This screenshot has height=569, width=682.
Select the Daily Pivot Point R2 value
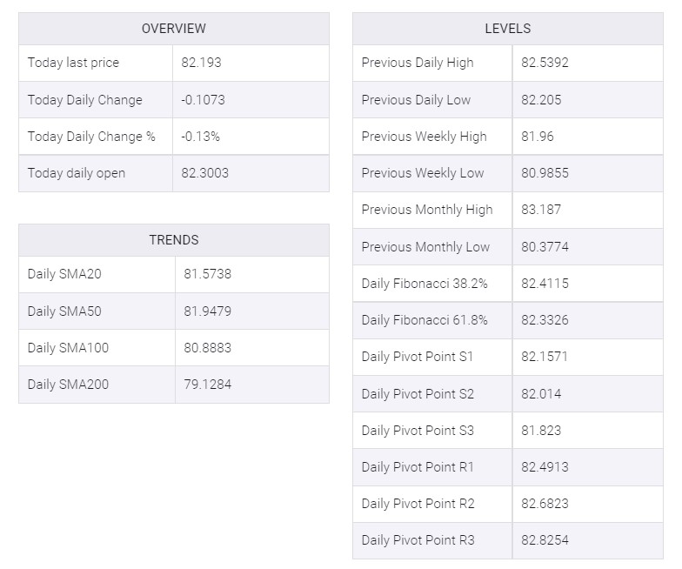tap(545, 504)
